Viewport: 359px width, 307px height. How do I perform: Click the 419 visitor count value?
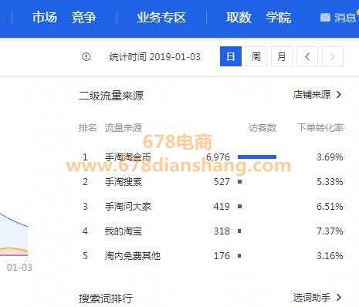click(x=222, y=206)
